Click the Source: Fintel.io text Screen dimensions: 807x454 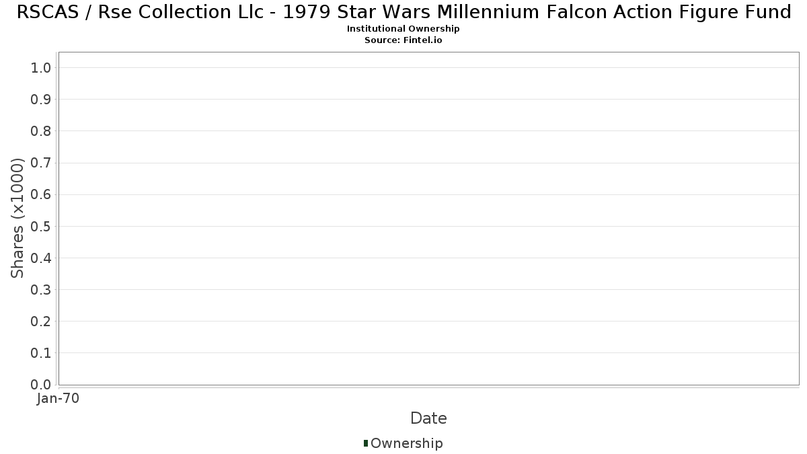point(403,40)
